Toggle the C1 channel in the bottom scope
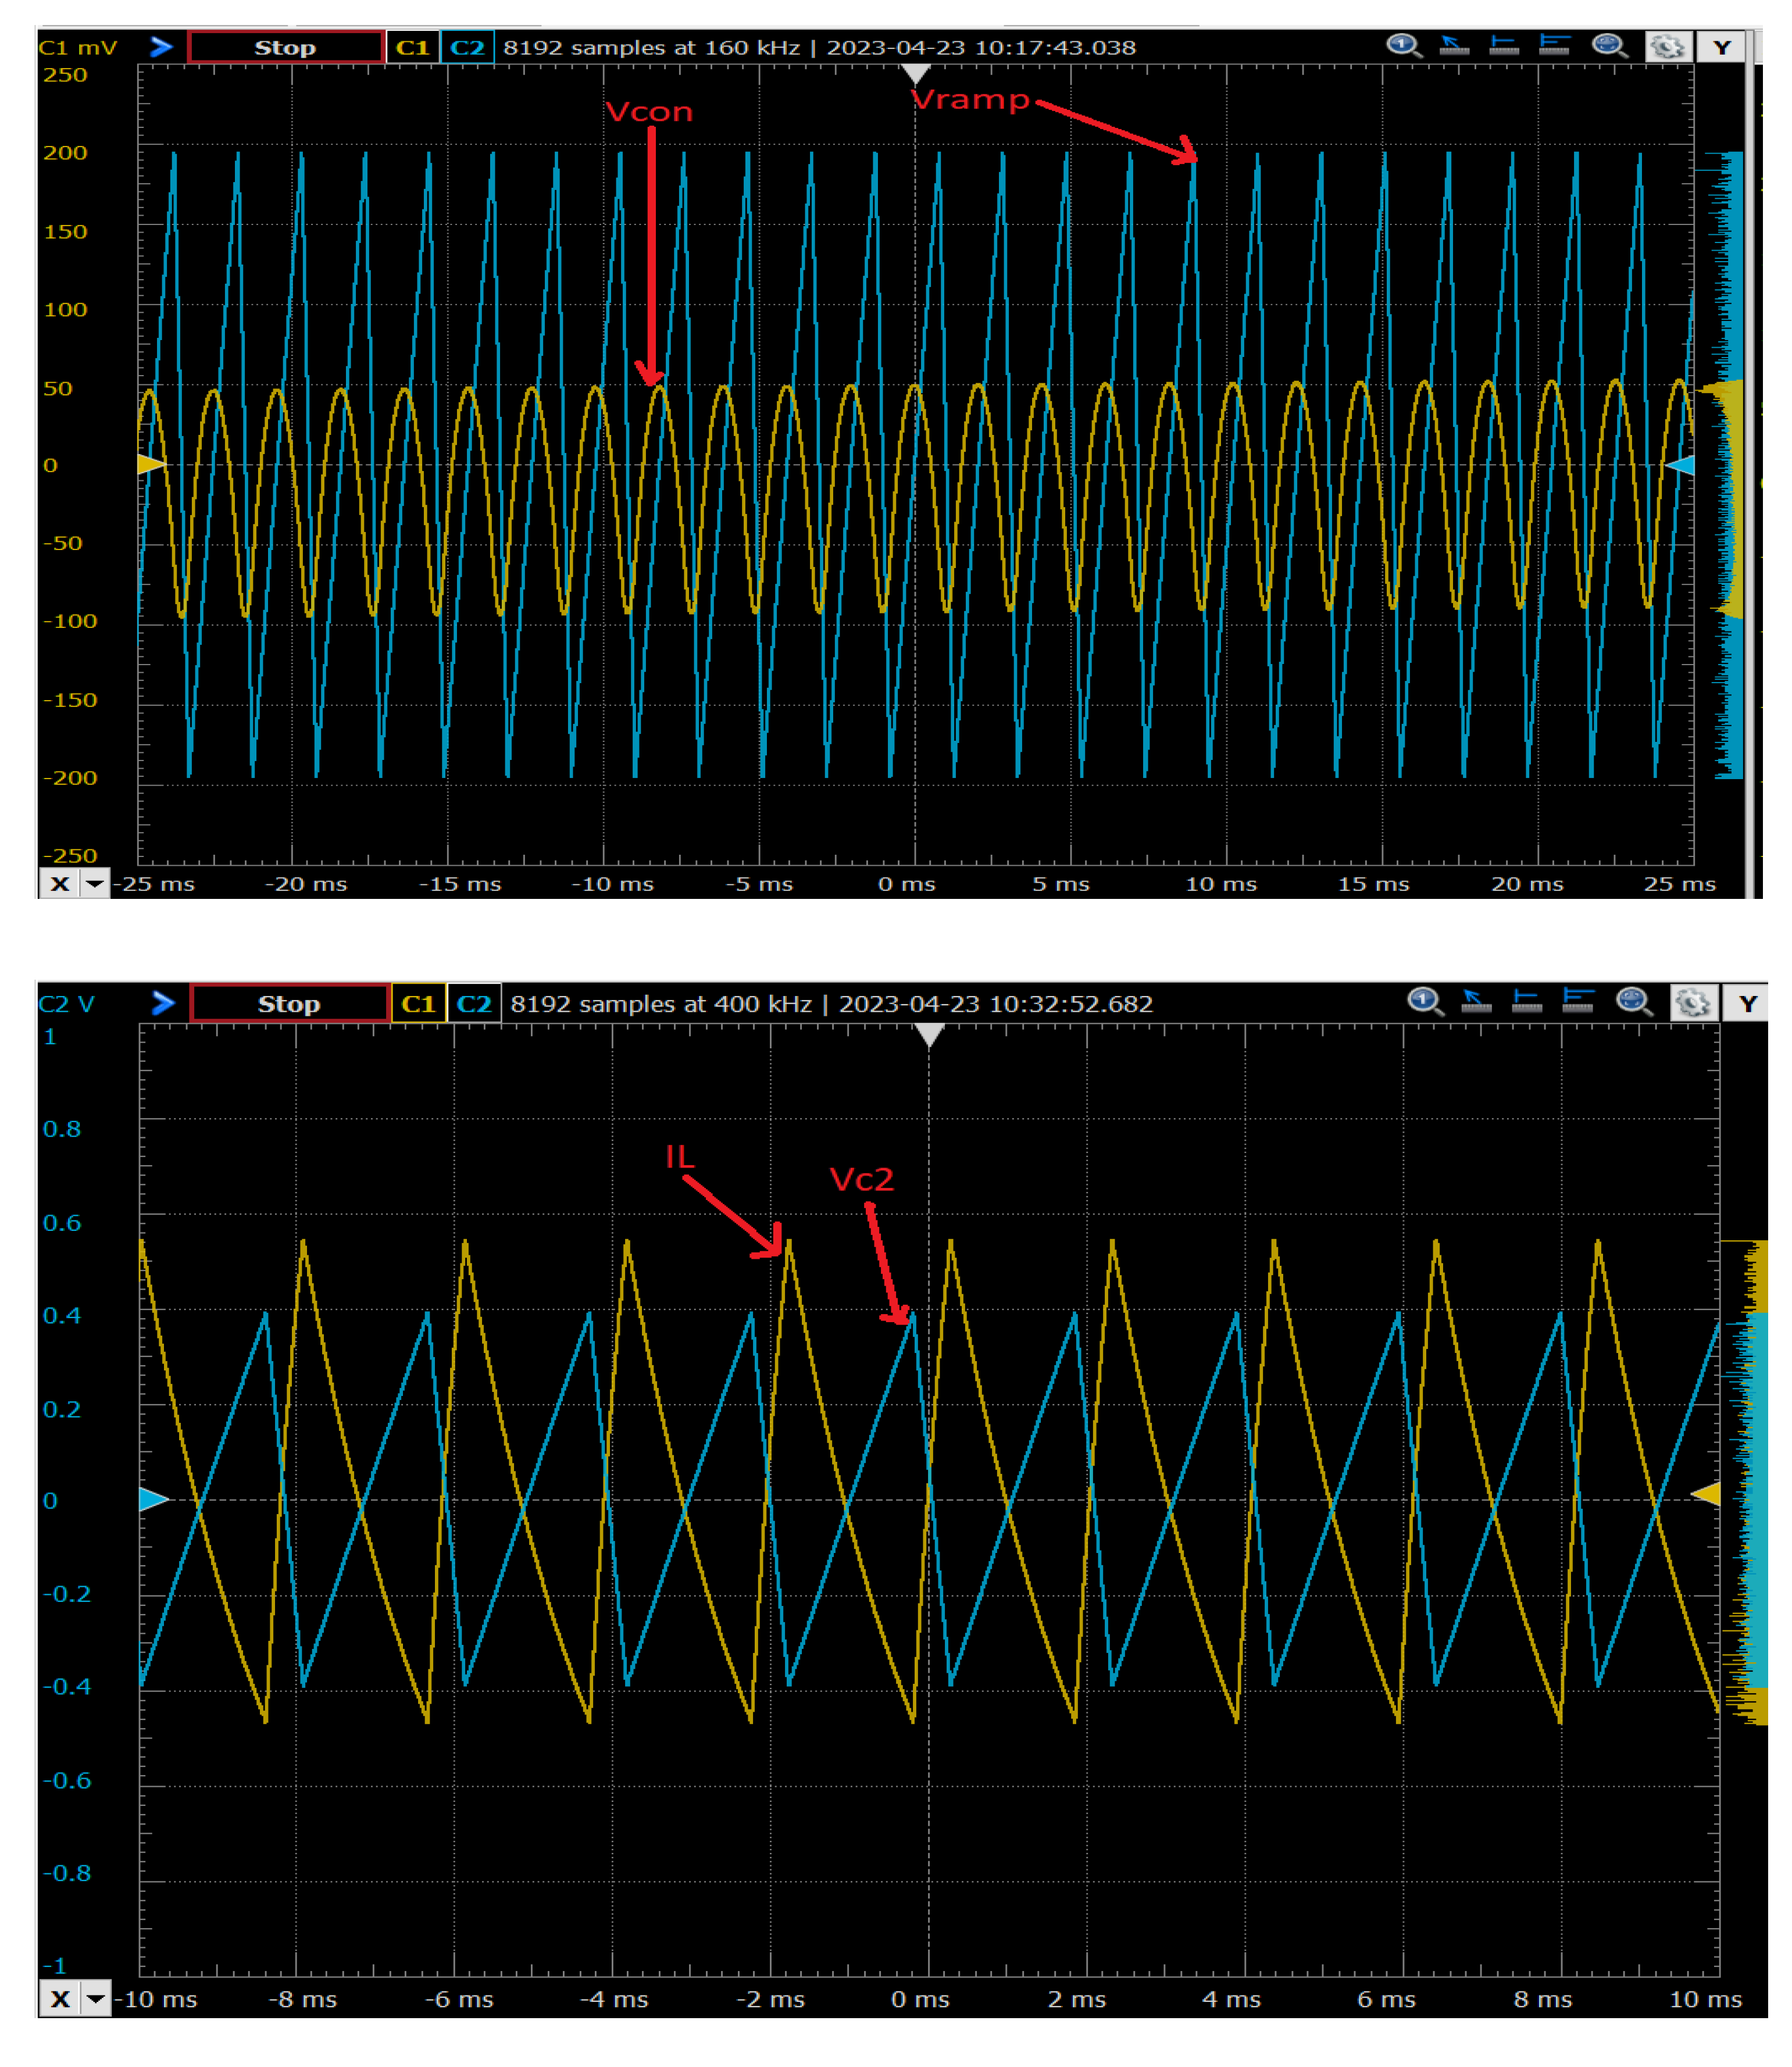Viewport: 1792px width, 2067px height. click(x=418, y=1003)
